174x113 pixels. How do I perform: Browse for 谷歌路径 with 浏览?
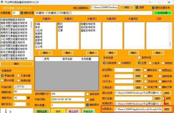167,109
